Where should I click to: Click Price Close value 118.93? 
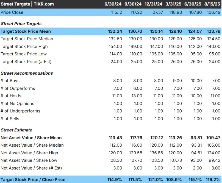(176, 12)
